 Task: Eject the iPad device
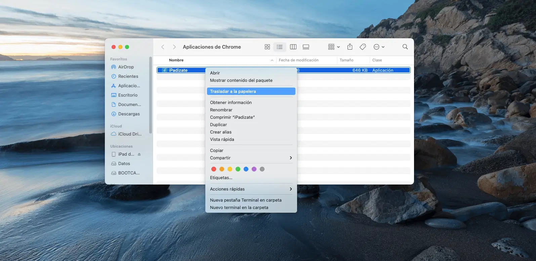click(139, 154)
